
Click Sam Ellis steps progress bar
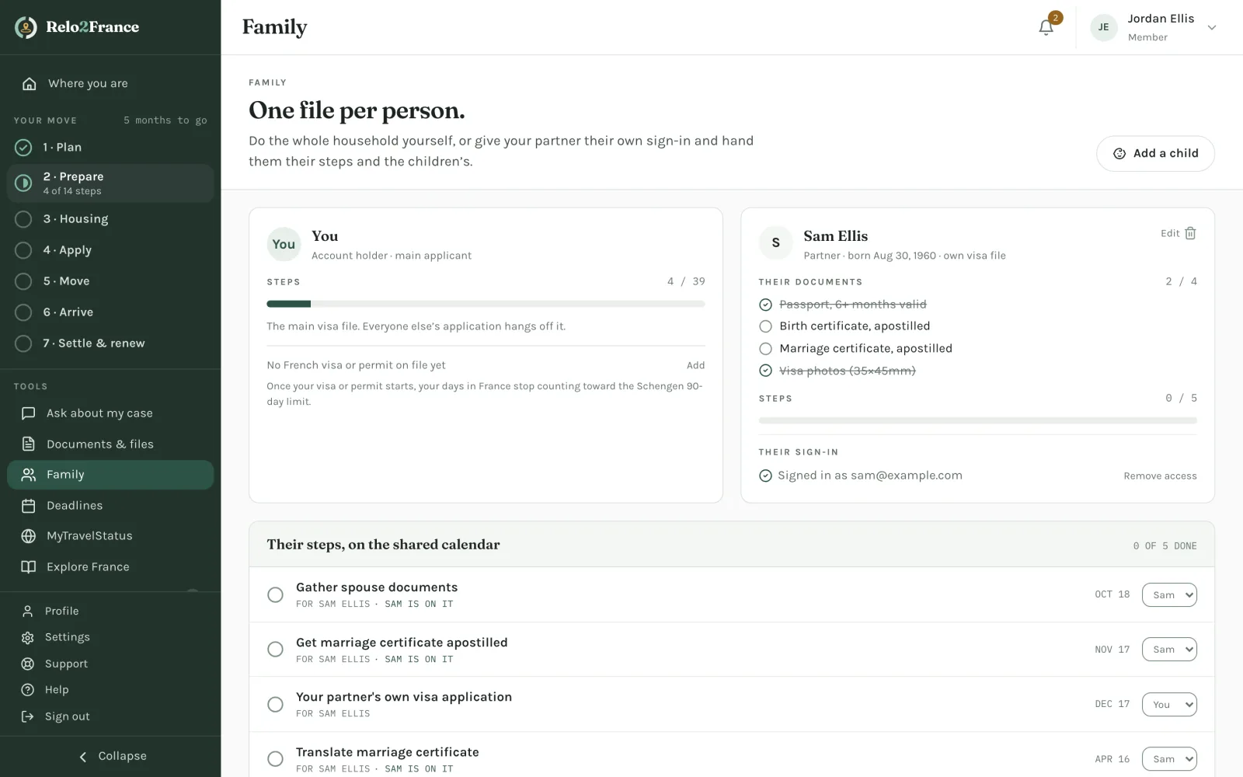click(977, 420)
